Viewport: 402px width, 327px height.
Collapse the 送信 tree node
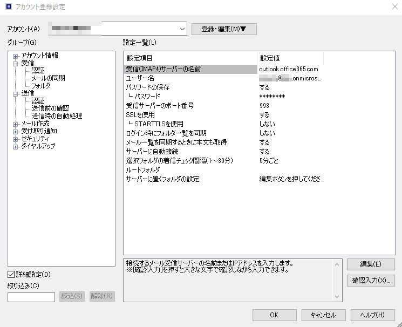click(x=16, y=94)
